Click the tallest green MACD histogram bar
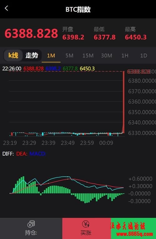This screenshot has height=239, width=156. (23, 185)
